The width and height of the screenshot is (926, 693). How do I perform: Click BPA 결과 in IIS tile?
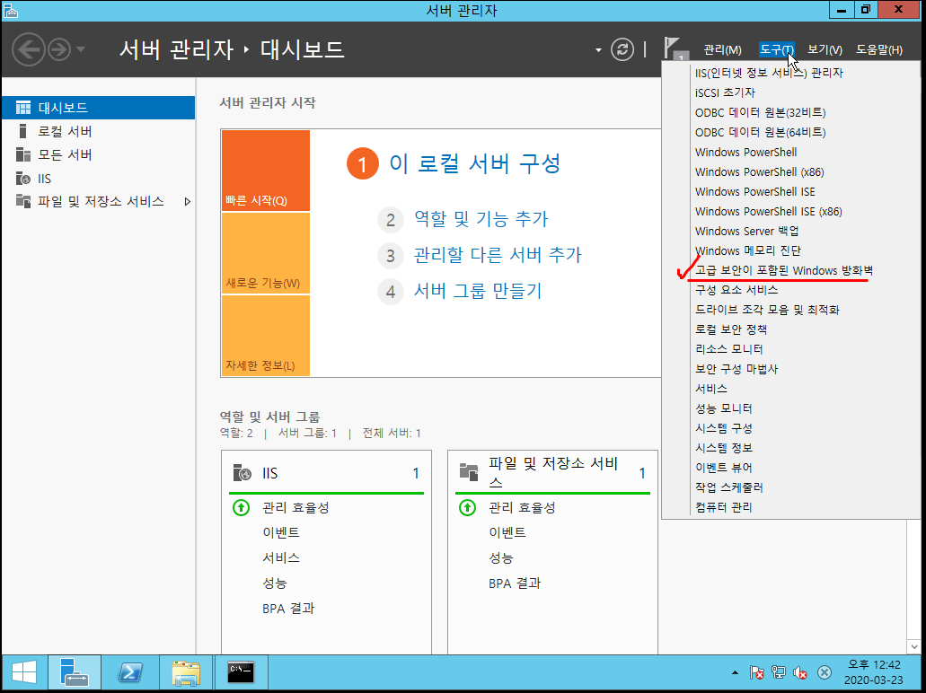[288, 609]
